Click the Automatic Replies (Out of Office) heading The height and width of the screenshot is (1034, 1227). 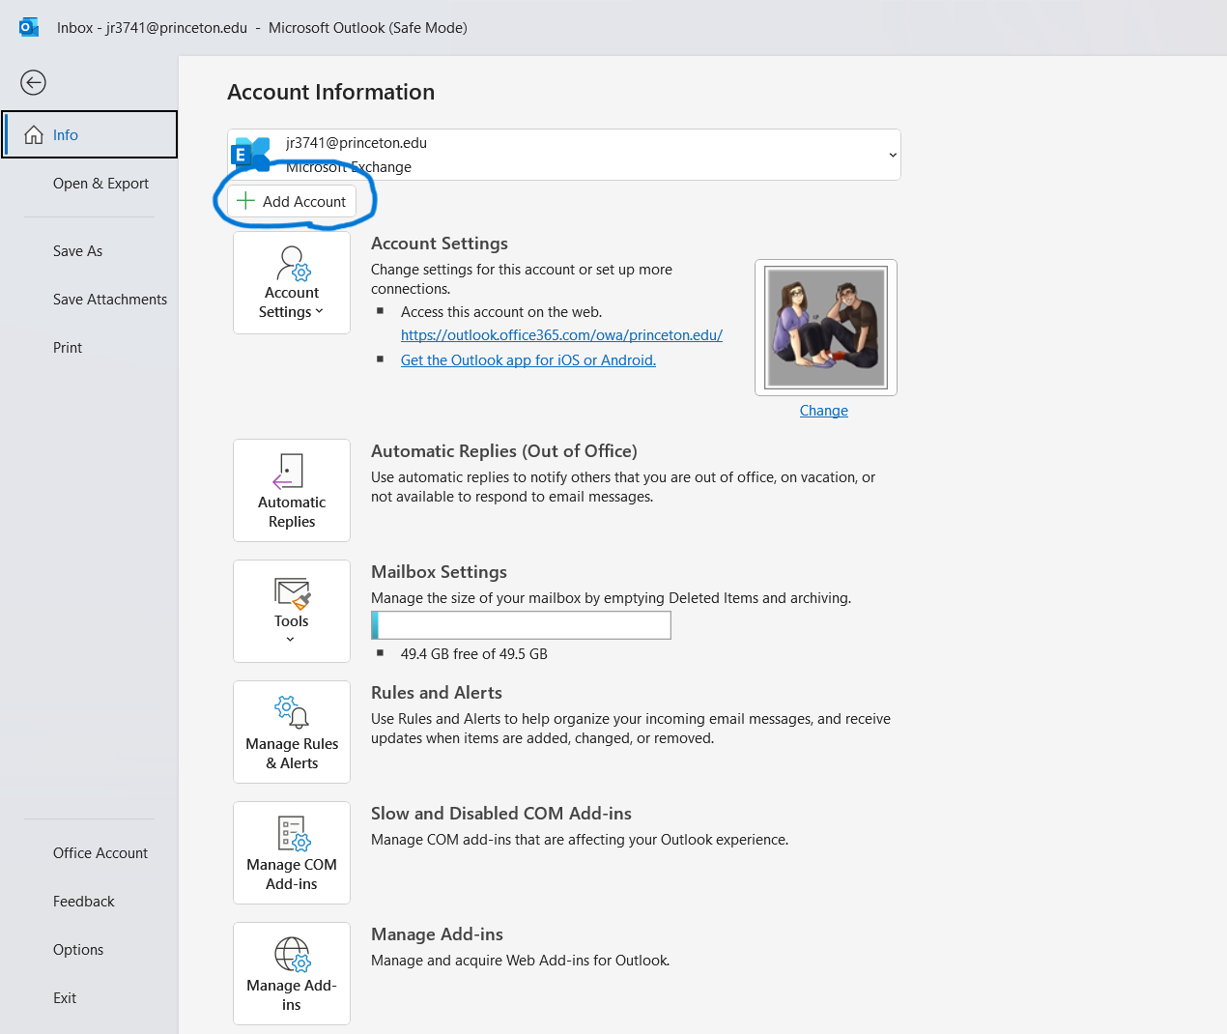coord(504,451)
